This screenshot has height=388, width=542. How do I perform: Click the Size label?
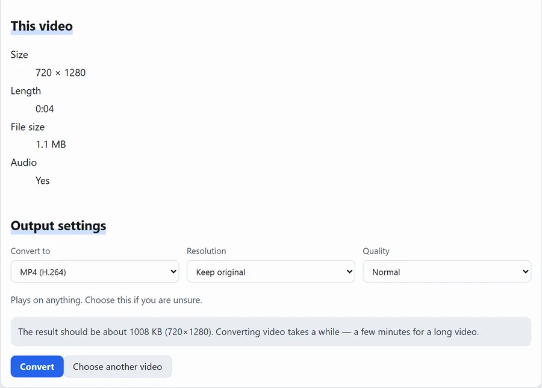coord(19,55)
